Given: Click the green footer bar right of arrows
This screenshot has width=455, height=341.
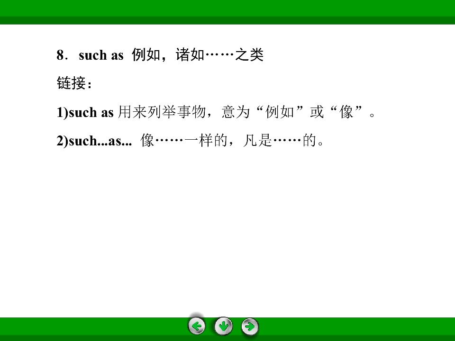Looking at the screenshot, I should coord(355,327).
